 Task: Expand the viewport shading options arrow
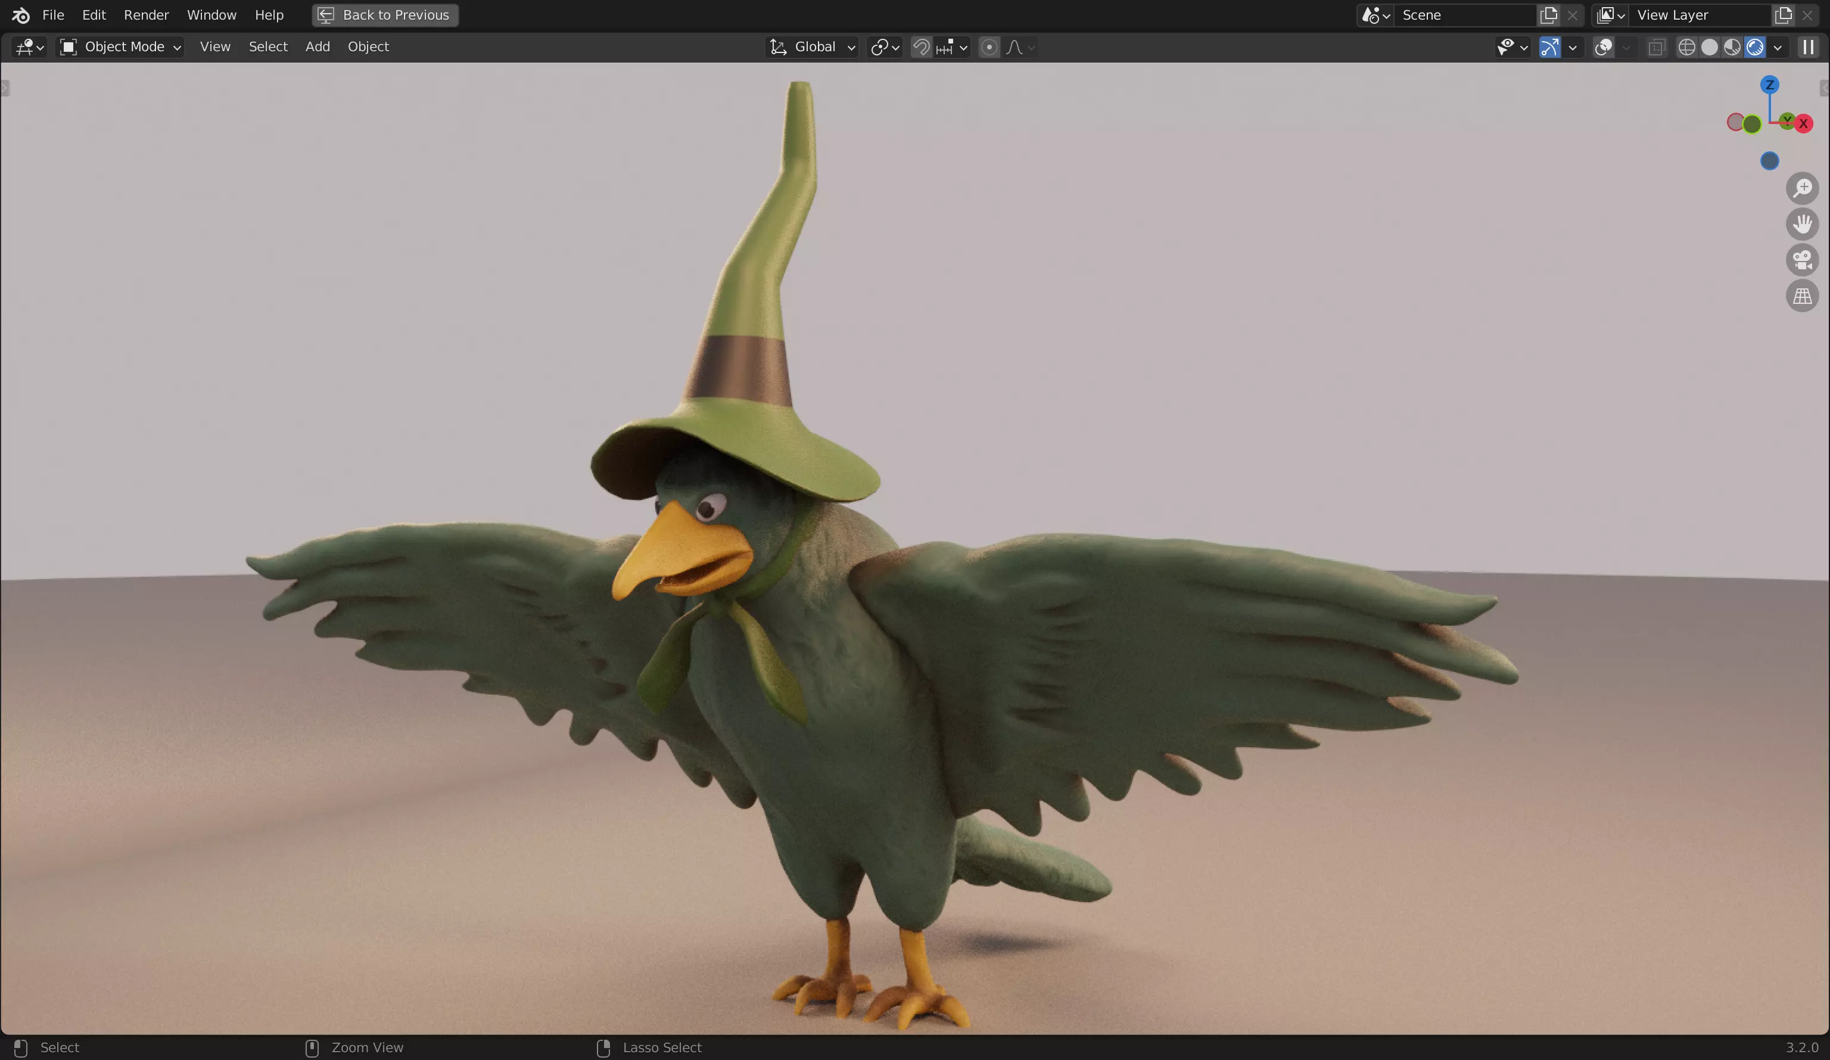point(1778,47)
